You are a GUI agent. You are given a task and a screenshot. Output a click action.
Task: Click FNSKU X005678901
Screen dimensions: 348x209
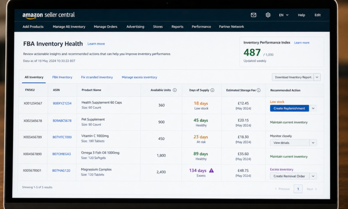(x=32, y=171)
